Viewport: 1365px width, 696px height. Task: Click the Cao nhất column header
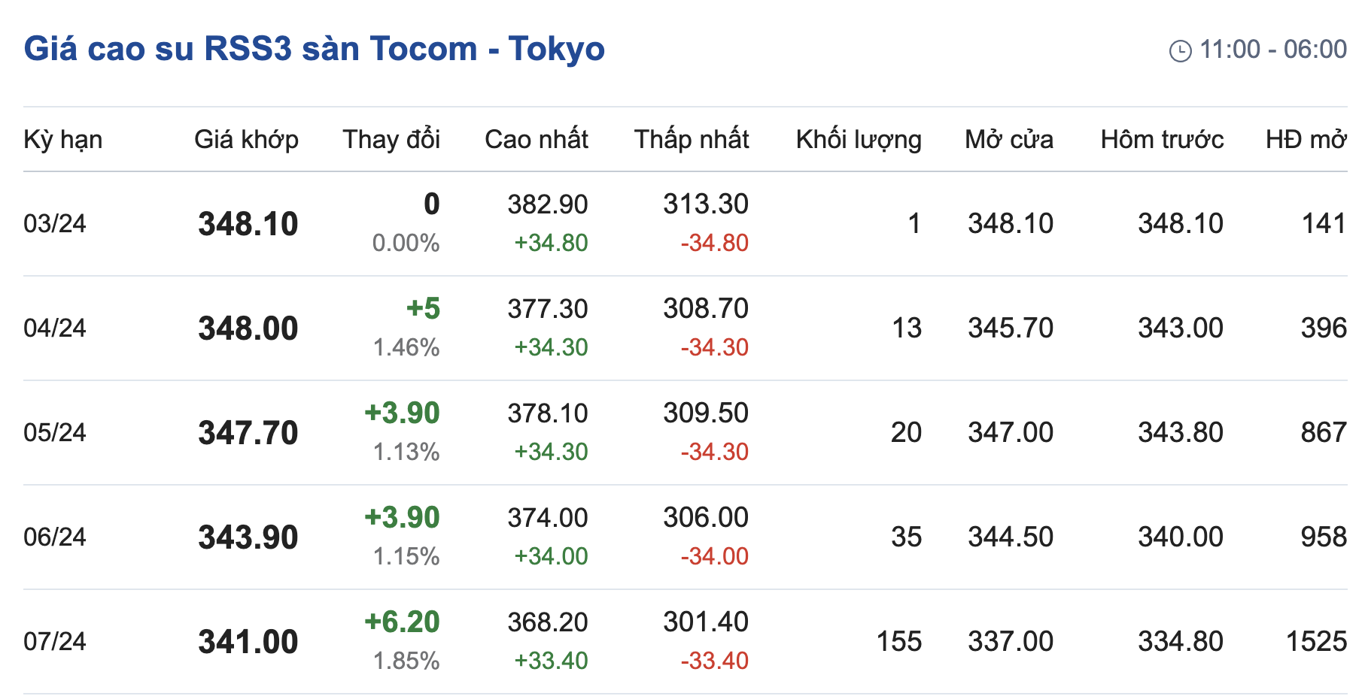536,140
